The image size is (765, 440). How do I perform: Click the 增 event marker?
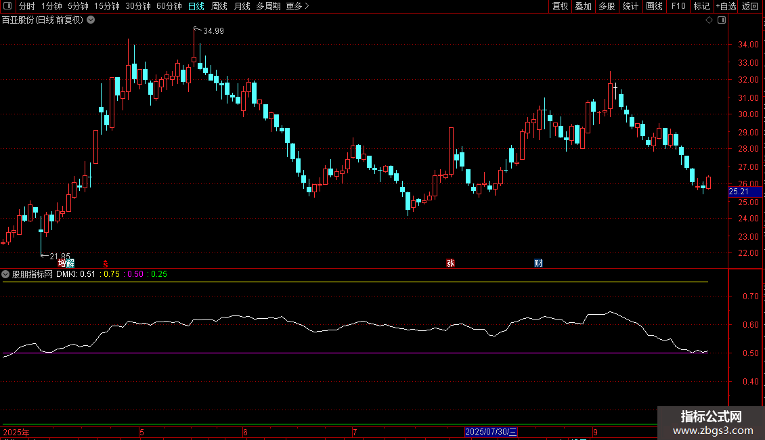click(x=62, y=263)
